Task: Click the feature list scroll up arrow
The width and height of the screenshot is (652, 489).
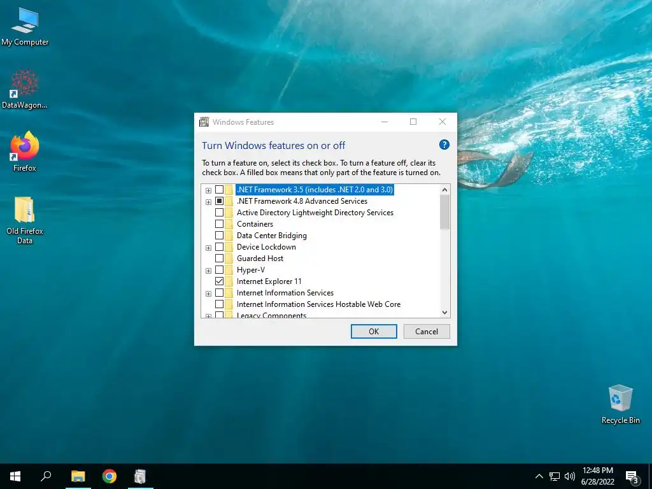Action: [444, 190]
